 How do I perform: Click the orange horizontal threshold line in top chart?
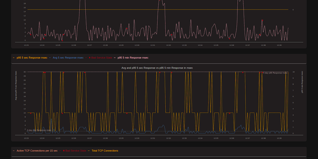click(155, 10)
